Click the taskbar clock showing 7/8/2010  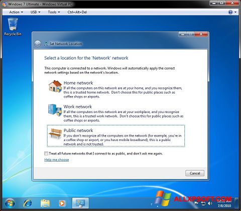pyautogui.click(x=224, y=203)
